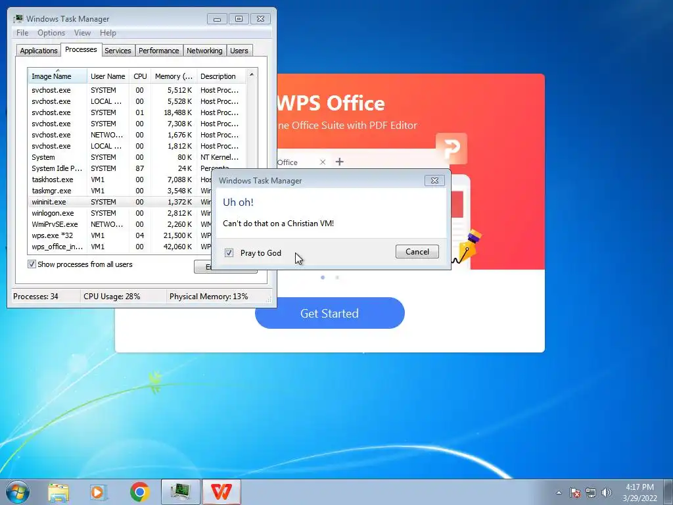
Task: Open Google Chrome from the taskbar
Action: coord(139,492)
